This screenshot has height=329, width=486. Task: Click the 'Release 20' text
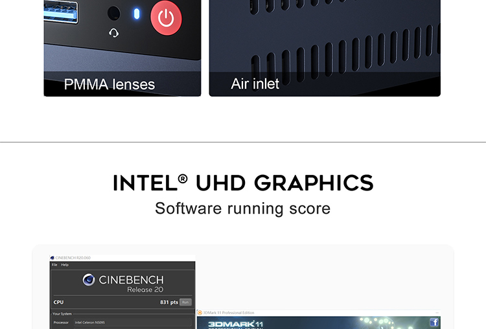click(145, 289)
